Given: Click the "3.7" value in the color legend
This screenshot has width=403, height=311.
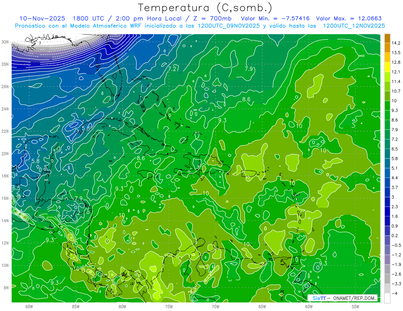Looking at the screenshot, I should (395, 187).
